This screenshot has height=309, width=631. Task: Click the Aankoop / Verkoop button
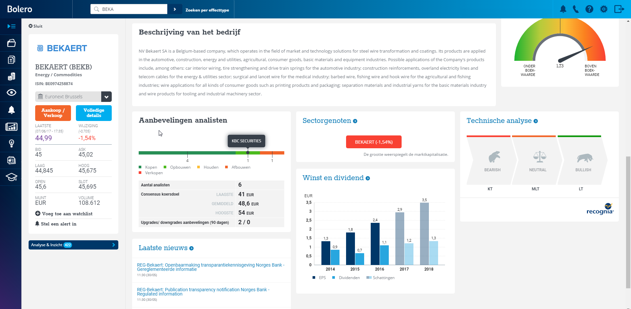[x=53, y=113]
